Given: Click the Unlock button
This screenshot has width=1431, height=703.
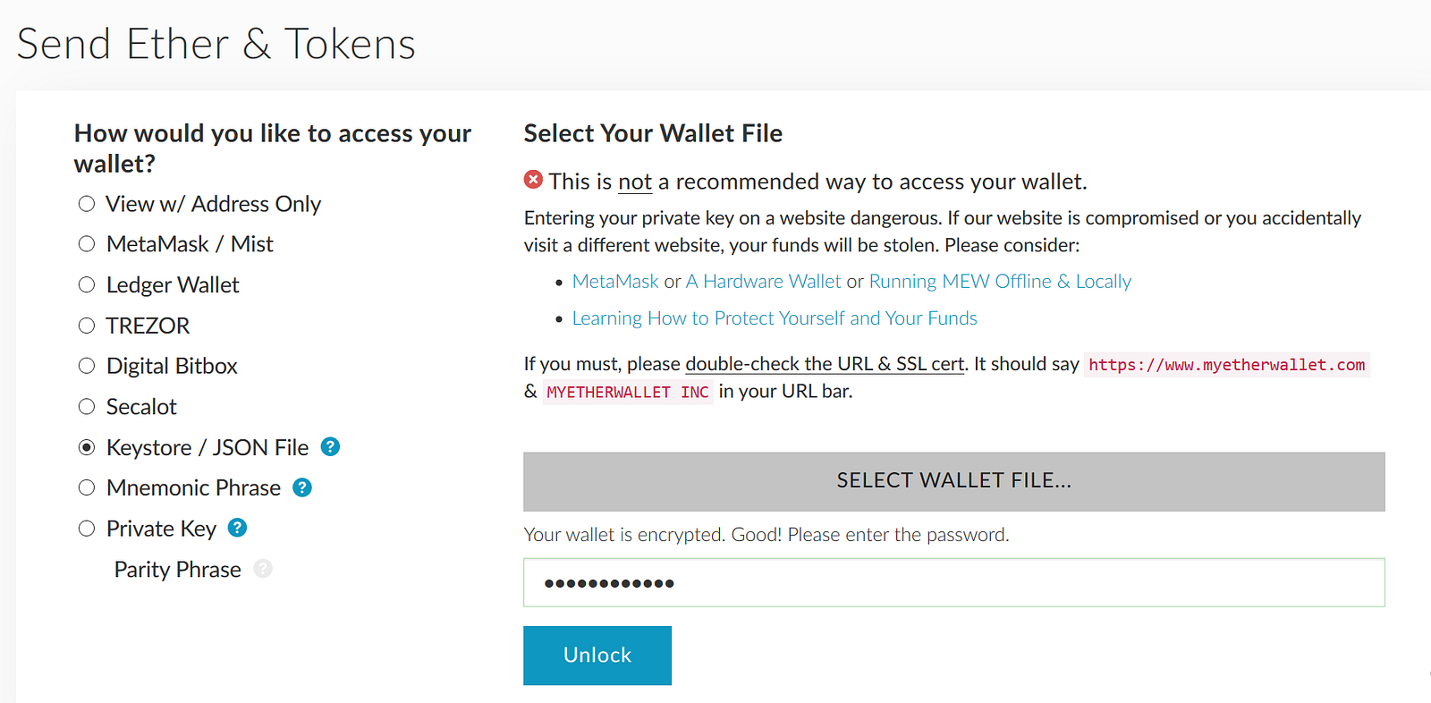Looking at the screenshot, I should 597,655.
